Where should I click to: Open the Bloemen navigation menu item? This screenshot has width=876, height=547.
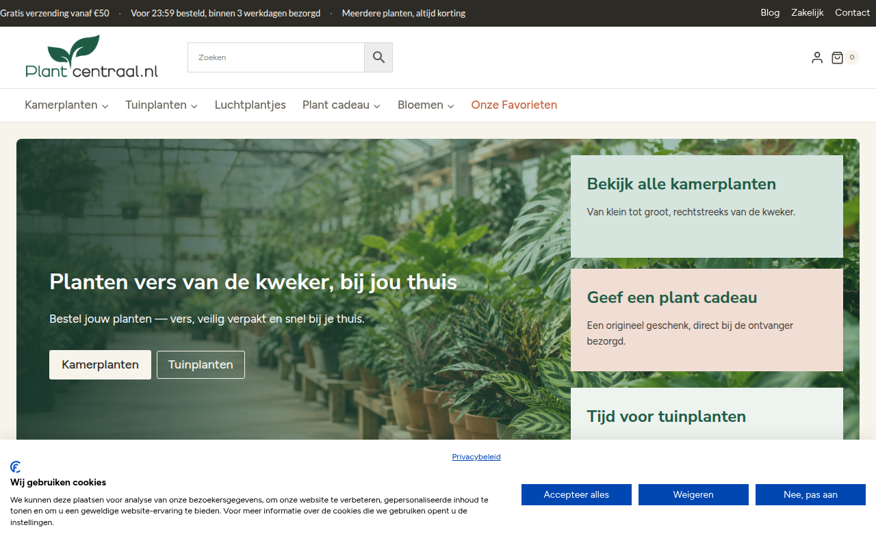pyautogui.click(x=420, y=105)
